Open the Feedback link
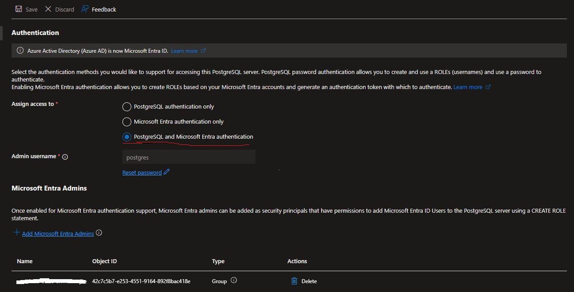The image size is (574, 292). coord(104,9)
